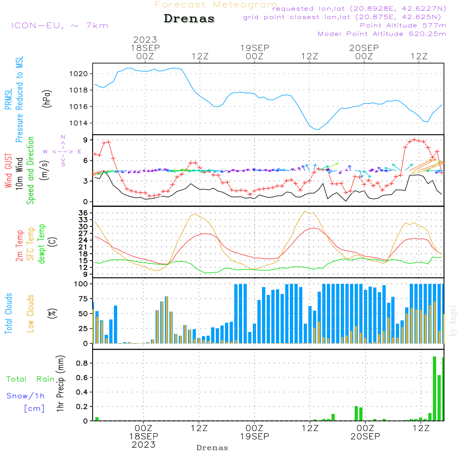
Task: Click the Total Clouds axis label
Action: [8, 313]
